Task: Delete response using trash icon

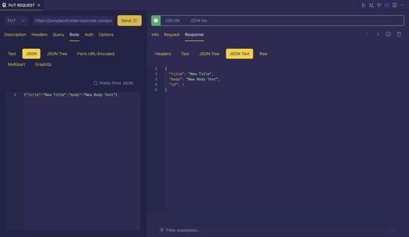Action: coord(399,34)
